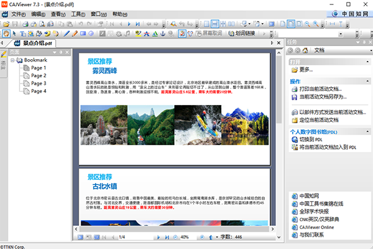This screenshot has width=373, height=249.
Task: Toggle fit page view
Action: coord(291,24)
